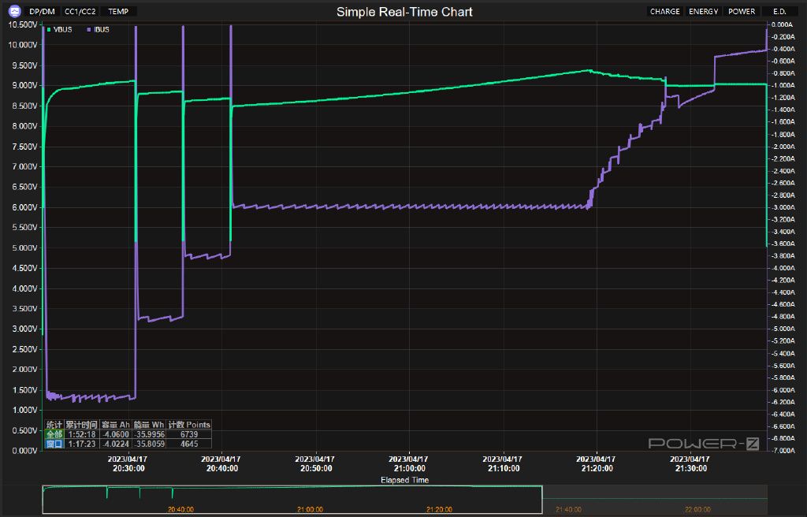Click the 计数 Points statistics column header
Screen dimensions: 807x517
[x=188, y=425]
